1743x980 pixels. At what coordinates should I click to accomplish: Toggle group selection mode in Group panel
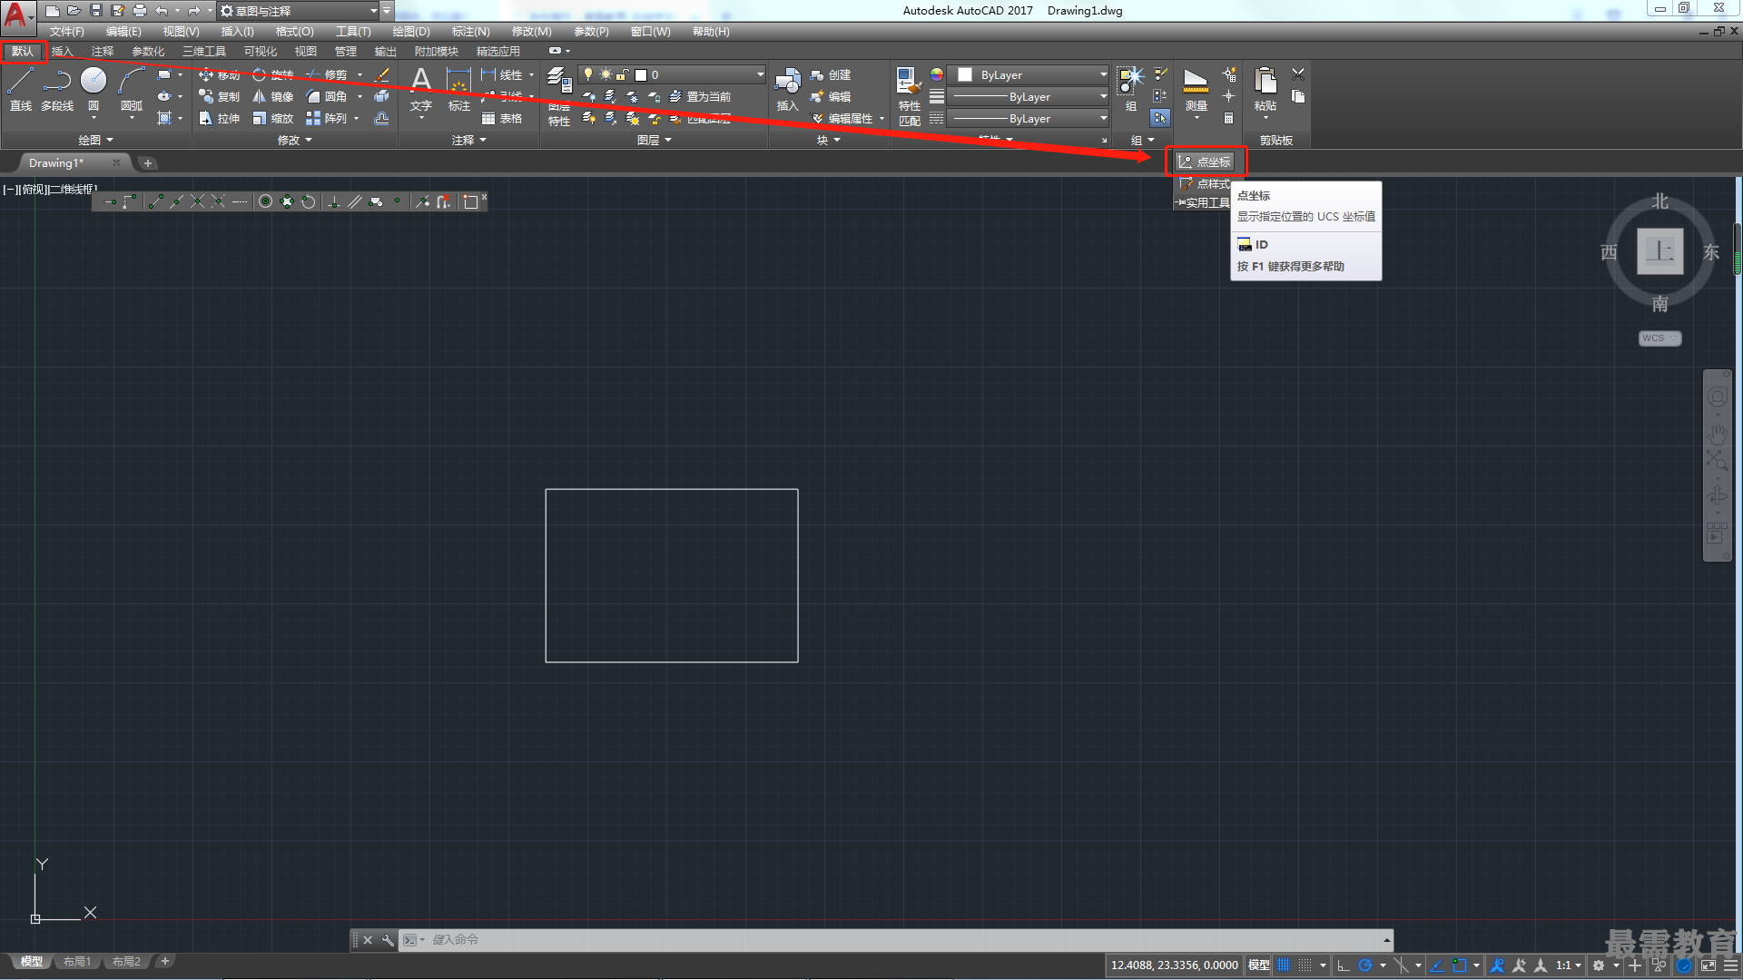tap(1160, 118)
